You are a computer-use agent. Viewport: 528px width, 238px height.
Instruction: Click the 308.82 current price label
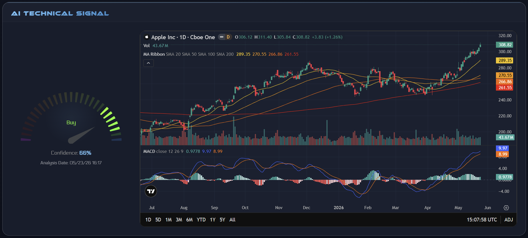coord(505,45)
